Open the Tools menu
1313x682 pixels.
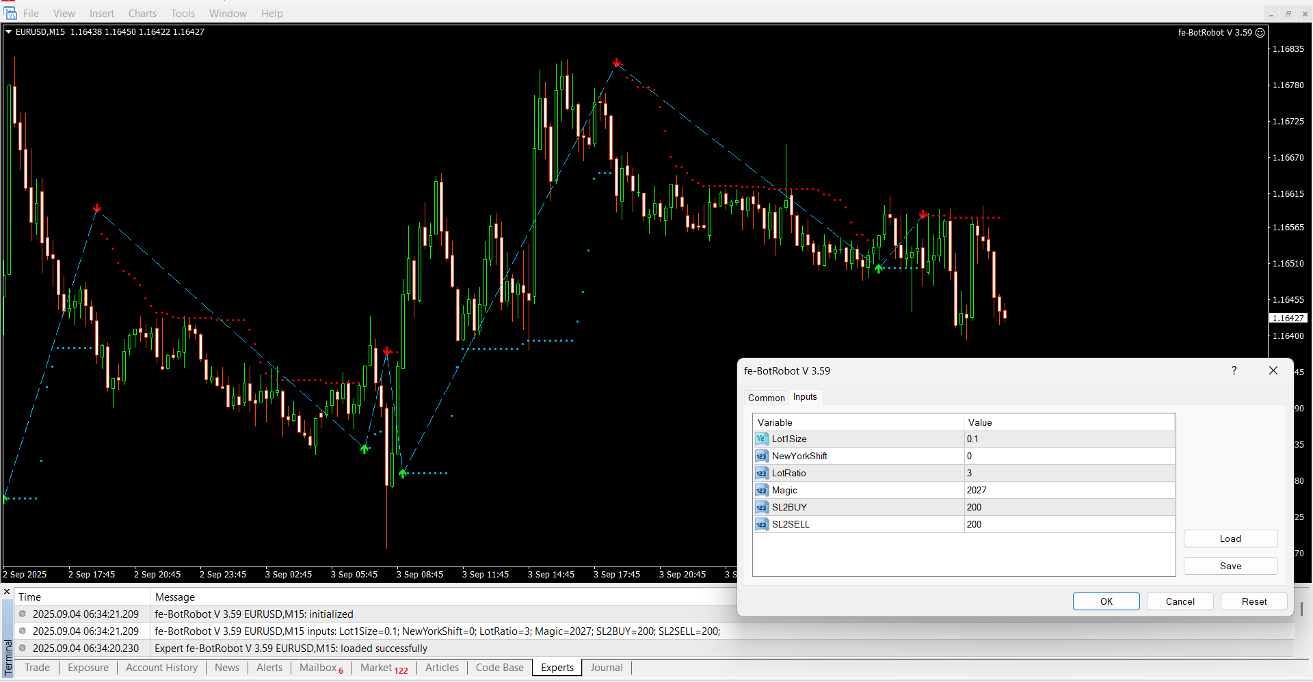(183, 14)
